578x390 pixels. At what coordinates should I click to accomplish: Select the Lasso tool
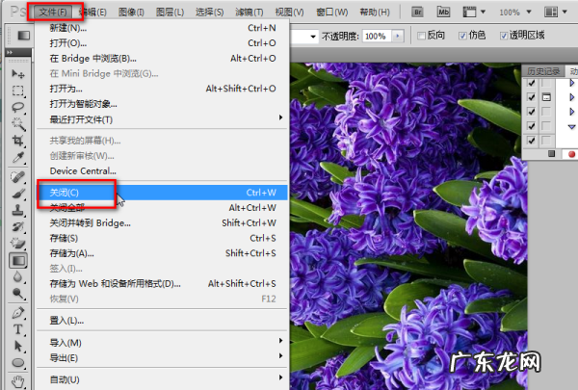(x=17, y=107)
